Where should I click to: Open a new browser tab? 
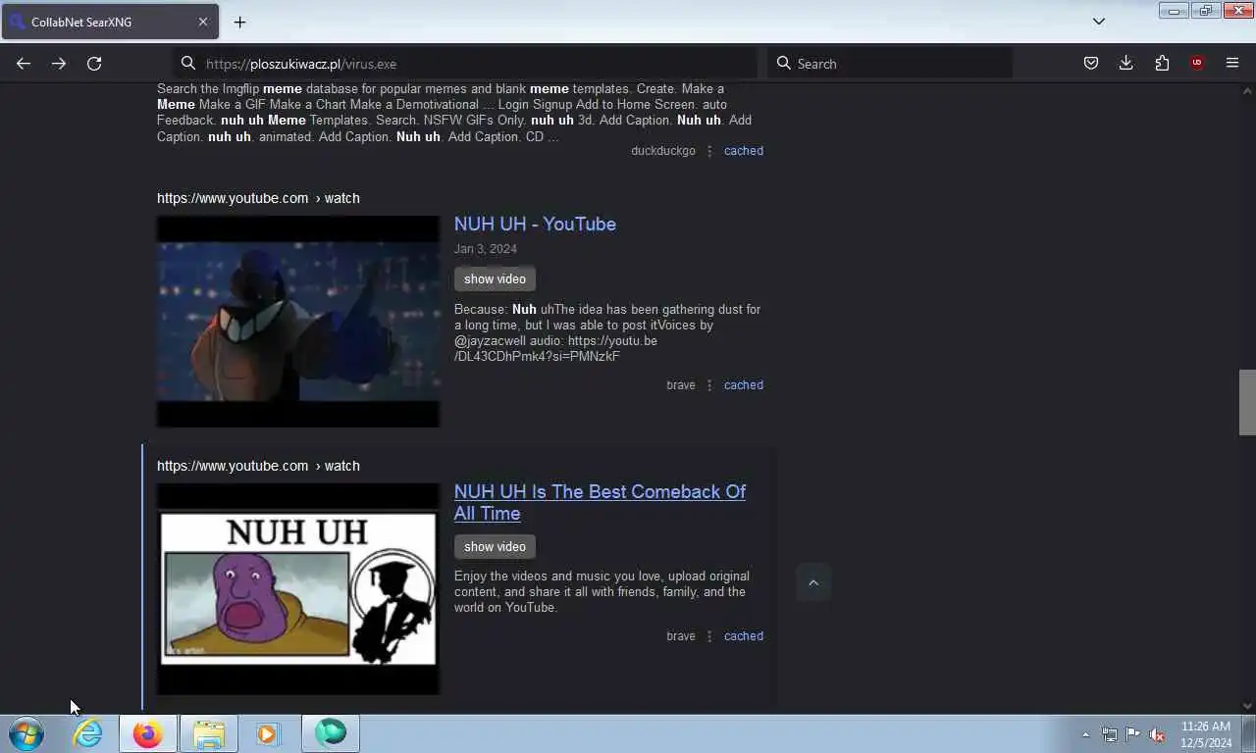point(239,22)
